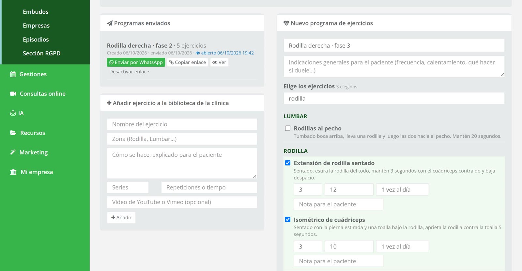This screenshot has height=271, width=522.
Task: Edit program title field Rodilla derecha · fase 3
Action: pos(394,45)
